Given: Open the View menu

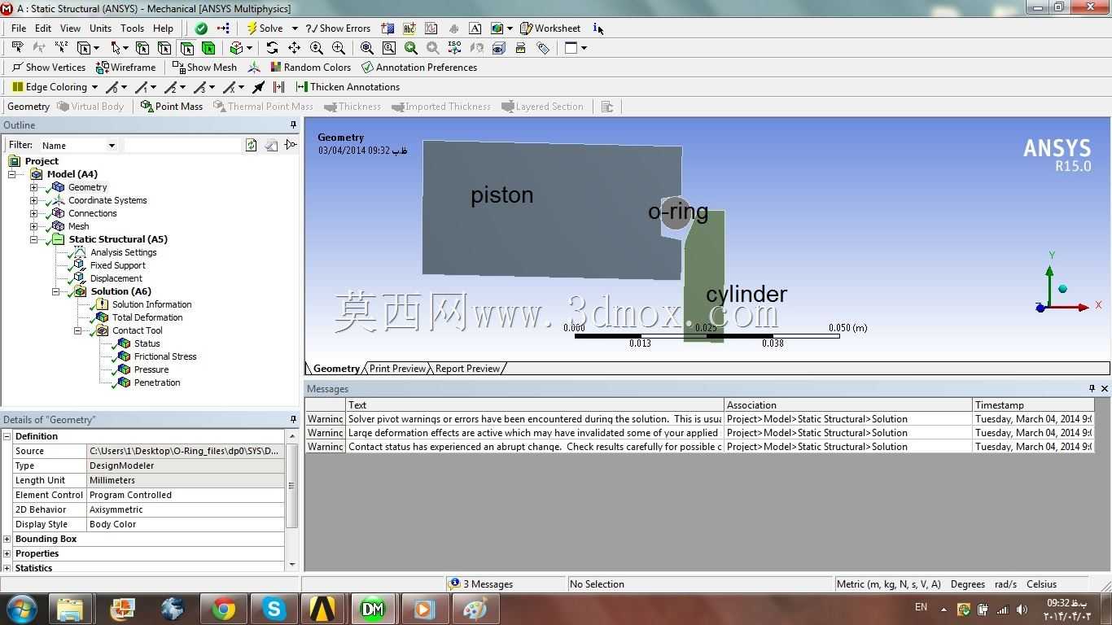Looking at the screenshot, I should 70,28.
